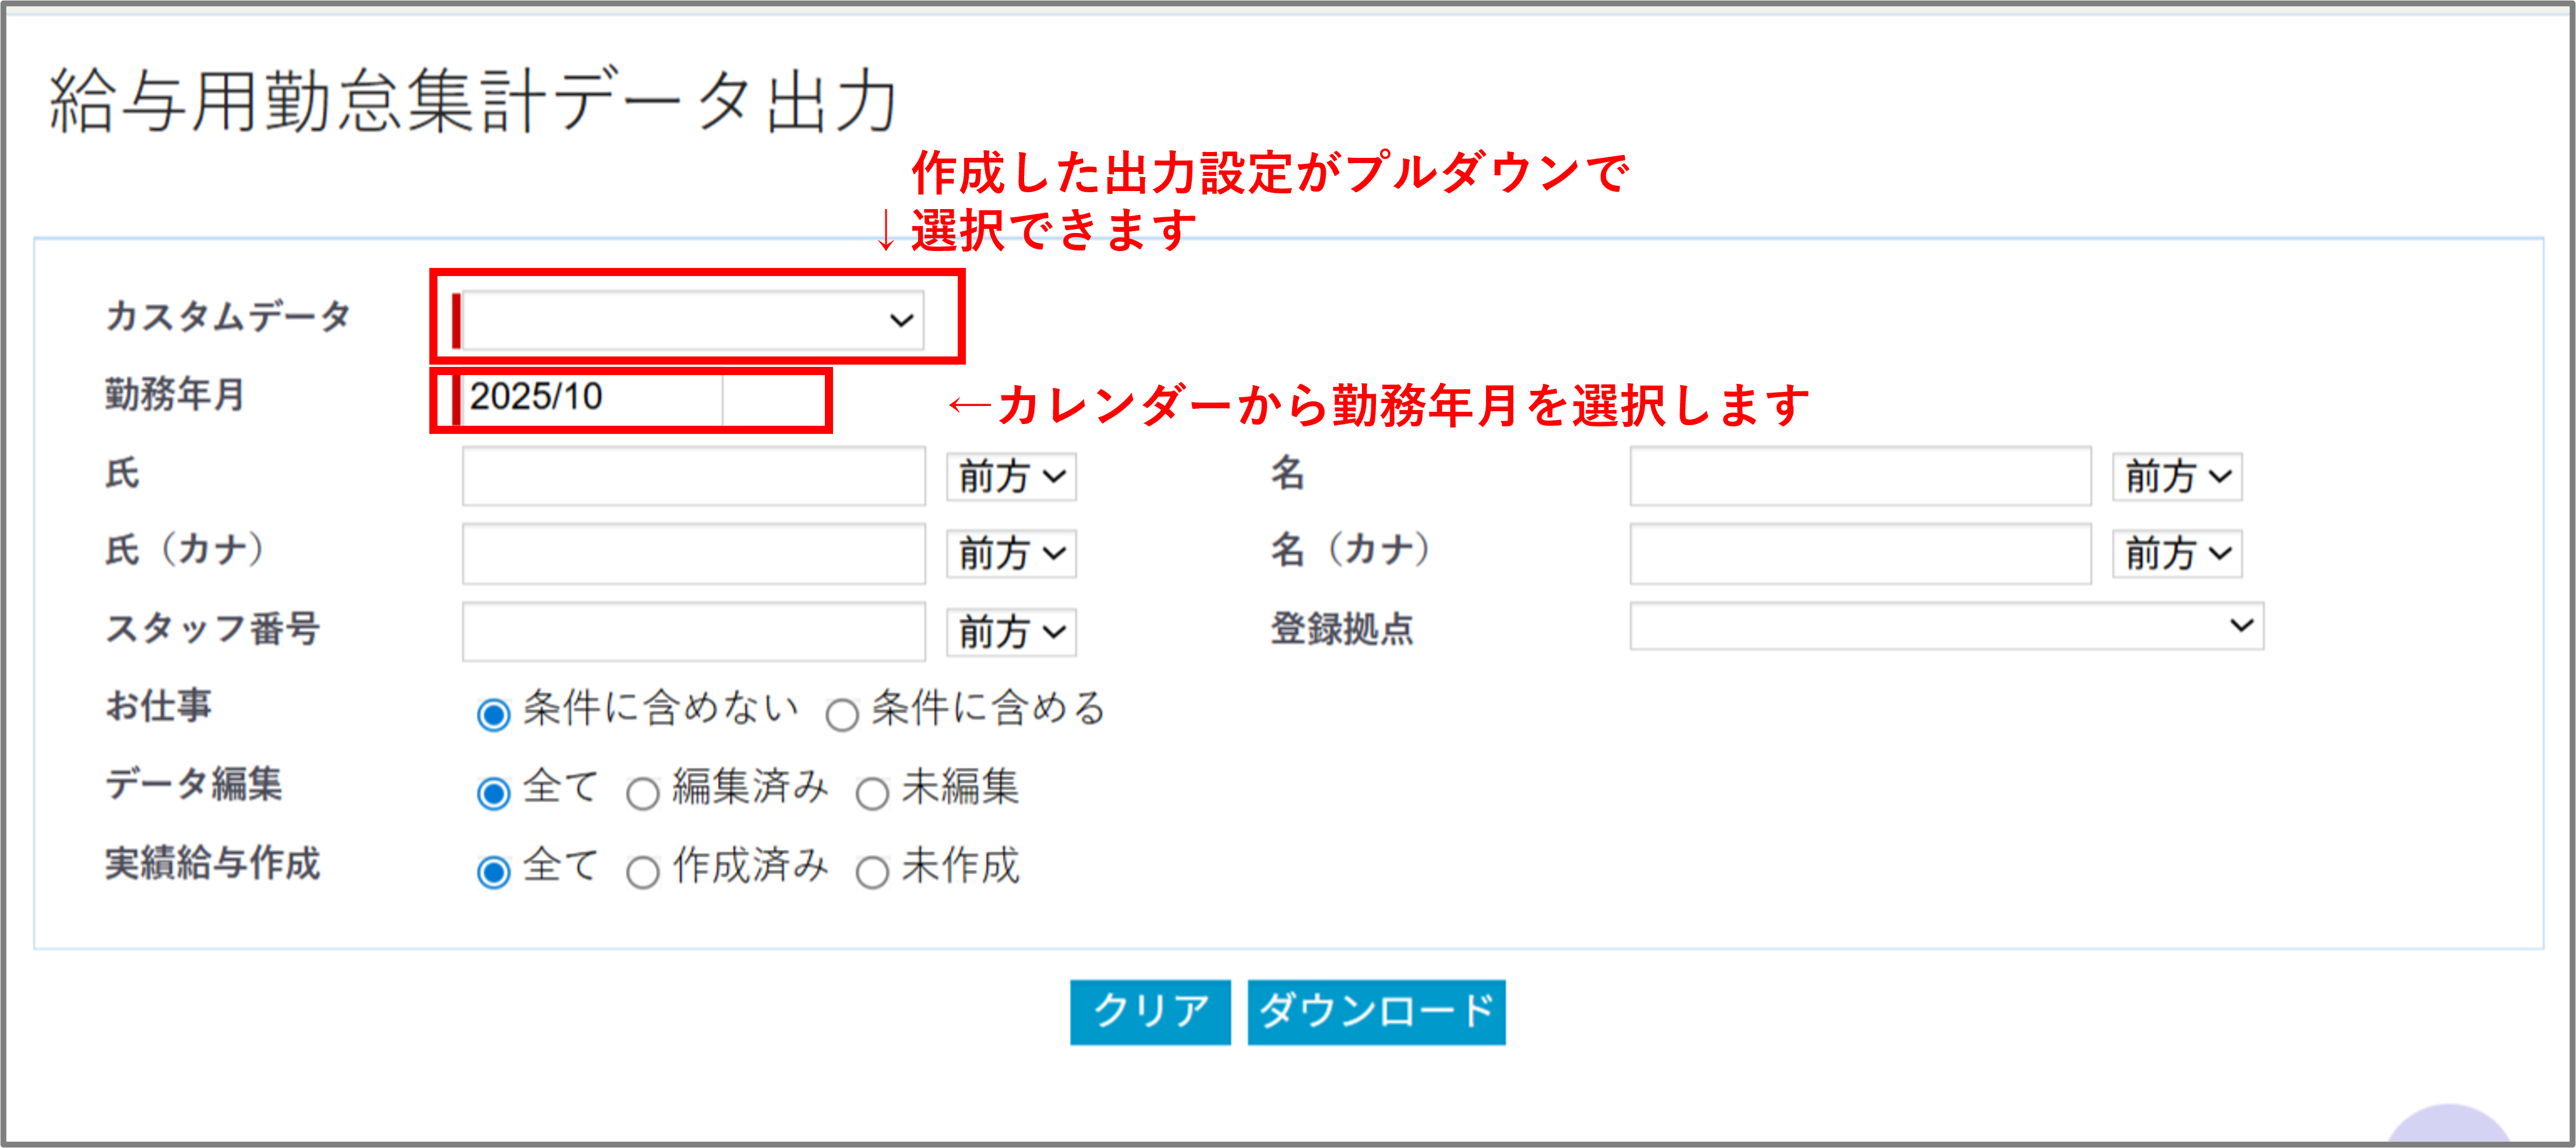This screenshot has width=2576, height=1148.
Task: Select データ編集 option 未編集
Action: tap(872, 794)
